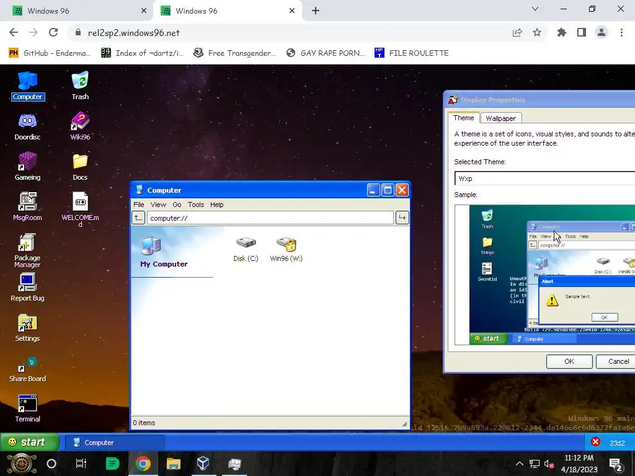Click the Computer taskbar button

point(115,443)
